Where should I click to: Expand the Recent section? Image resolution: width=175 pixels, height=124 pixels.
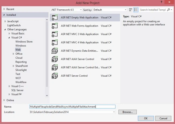4,9
